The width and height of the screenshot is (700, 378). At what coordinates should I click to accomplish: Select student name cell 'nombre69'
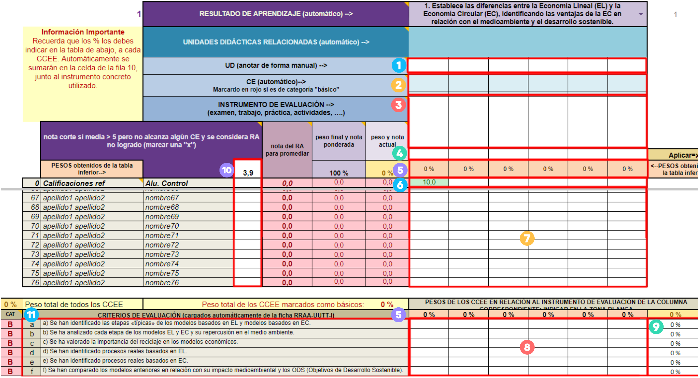point(189,217)
